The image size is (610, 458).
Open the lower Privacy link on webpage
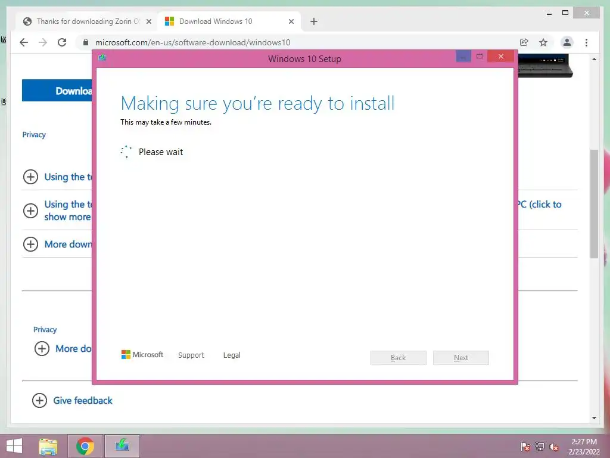(45, 329)
